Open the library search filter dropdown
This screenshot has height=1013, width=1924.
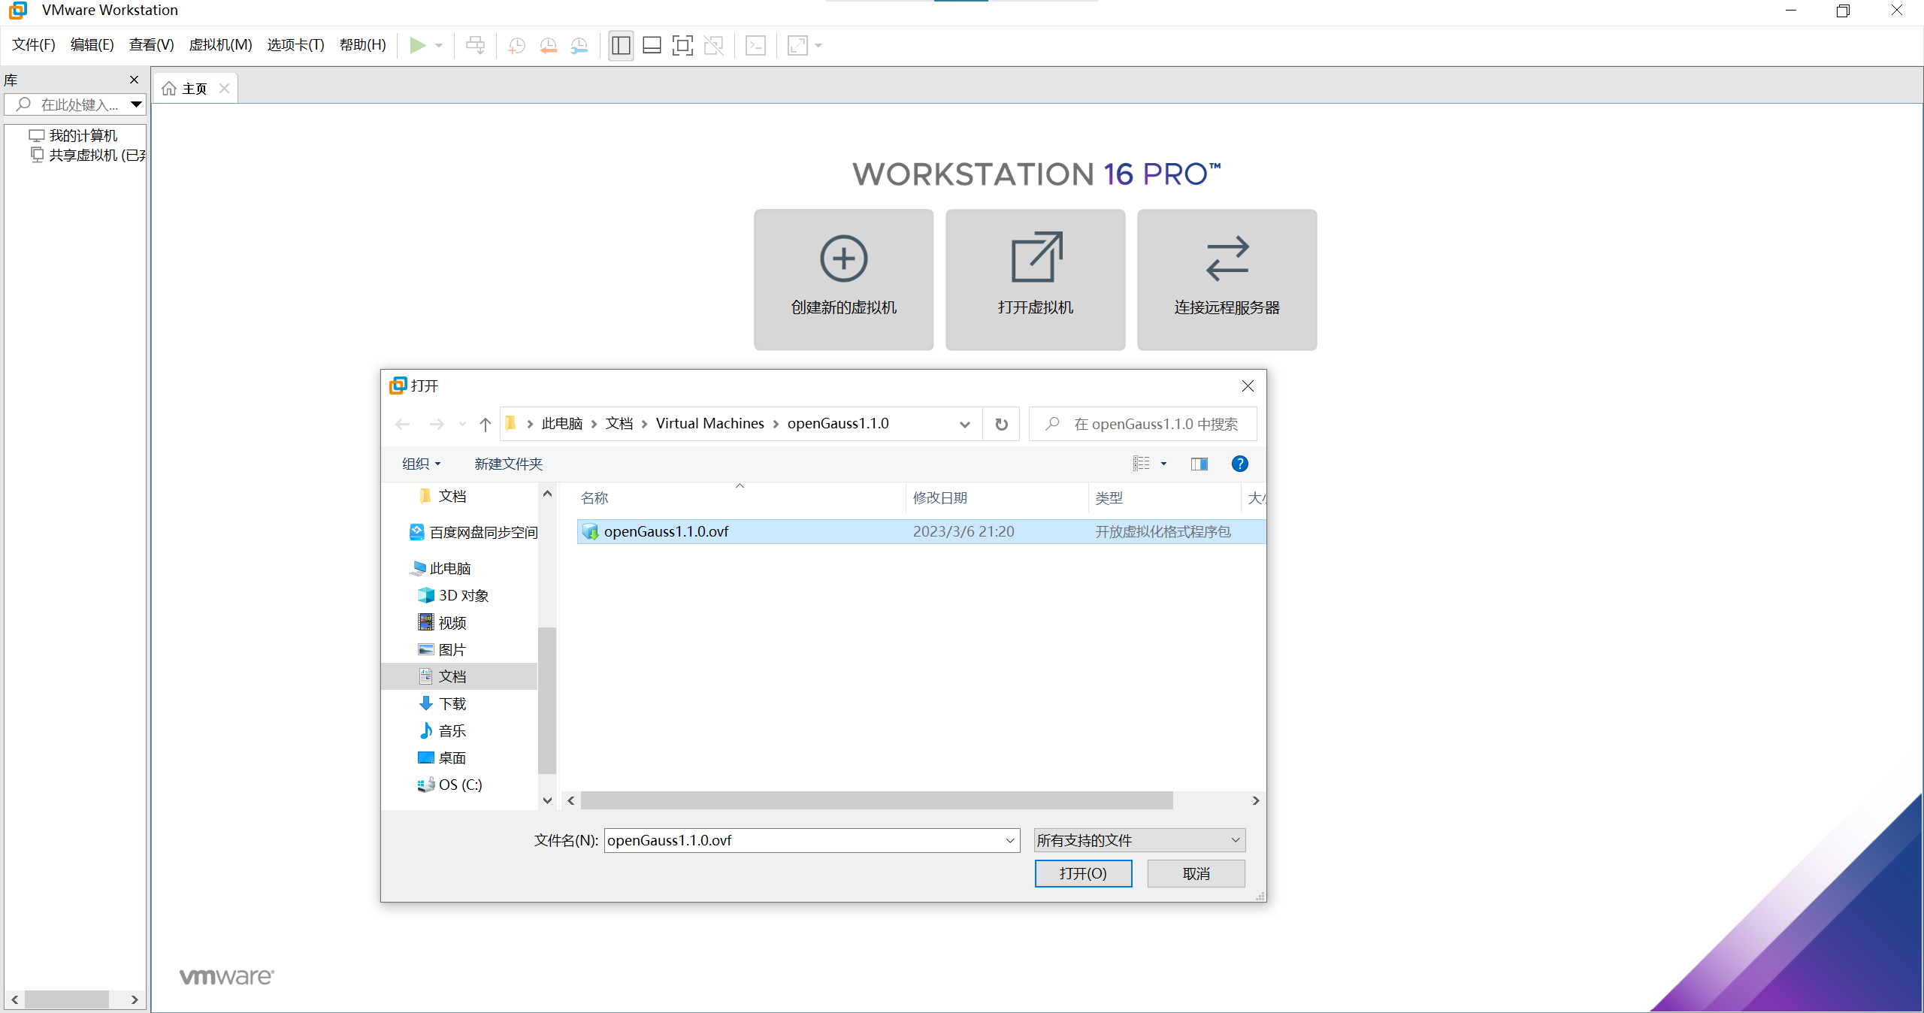click(x=136, y=104)
